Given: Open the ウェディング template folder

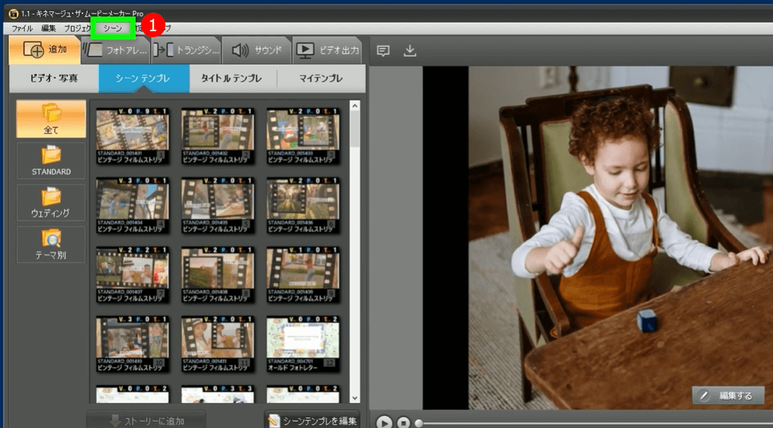Looking at the screenshot, I should point(51,202).
